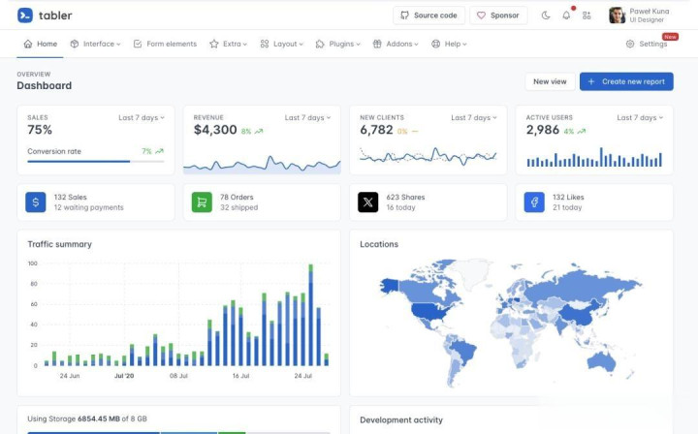The width and height of the screenshot is (698, 434).
Task: Open Active Users Last 7 days dropdown
Action: [x=640, y=117]
